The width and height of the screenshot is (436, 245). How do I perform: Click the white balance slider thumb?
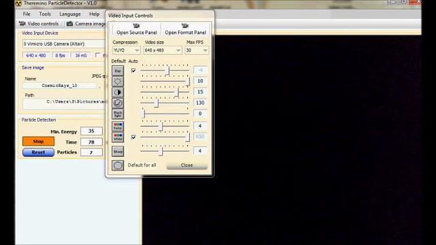click(188, 137)
